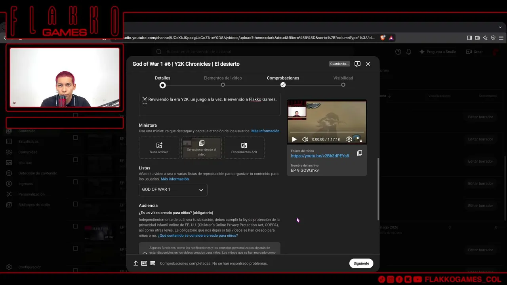This screenshot has height=285, width=507.
Task: Open the send feedback icon in dialog header
Action: [357, 64]
